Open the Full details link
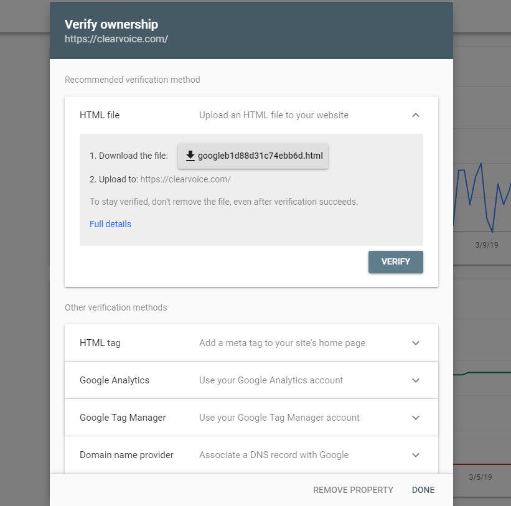 point(110,224)
